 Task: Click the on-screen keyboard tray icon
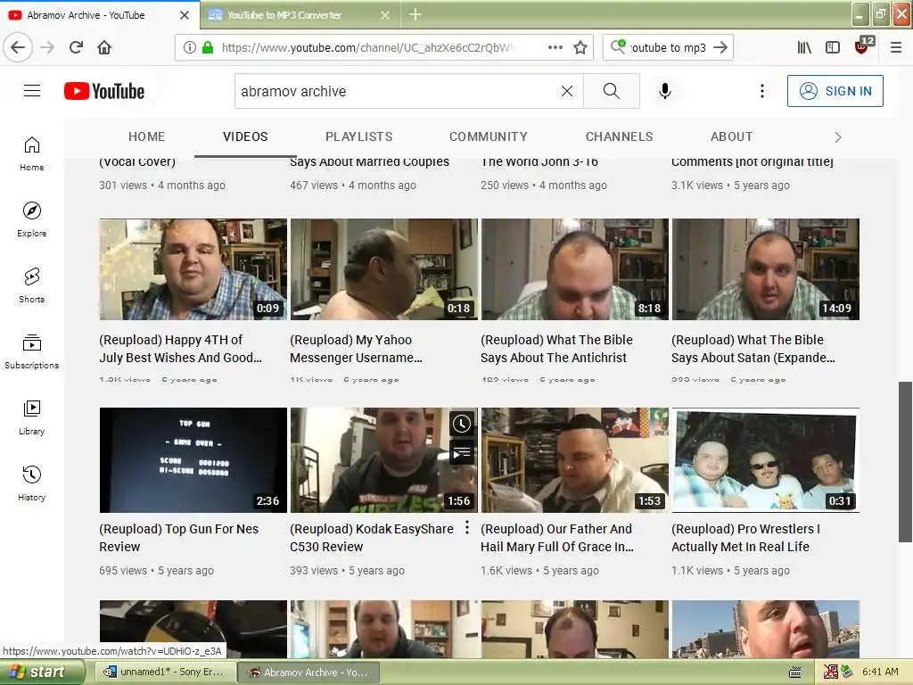pyautogui.click(x=794, y=673)
